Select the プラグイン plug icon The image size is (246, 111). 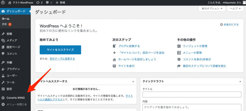(x=3, y=69)
